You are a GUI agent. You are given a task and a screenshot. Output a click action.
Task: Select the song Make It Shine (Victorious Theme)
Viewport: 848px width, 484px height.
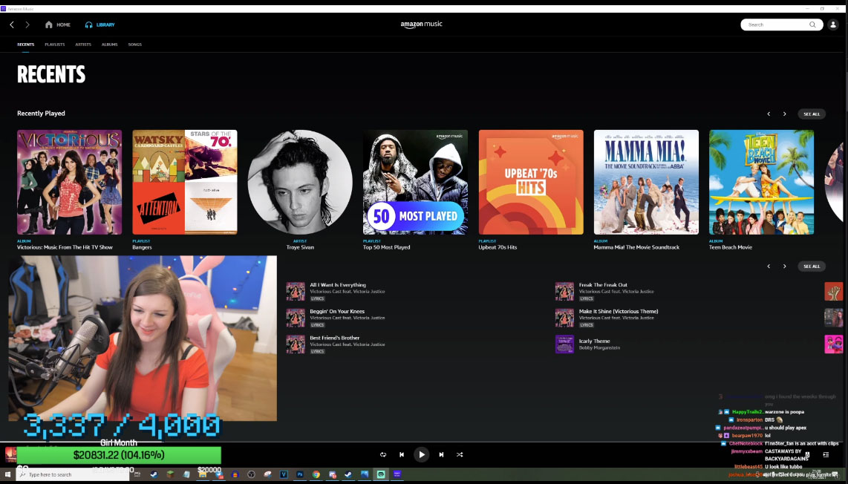[x=619, y=312]
